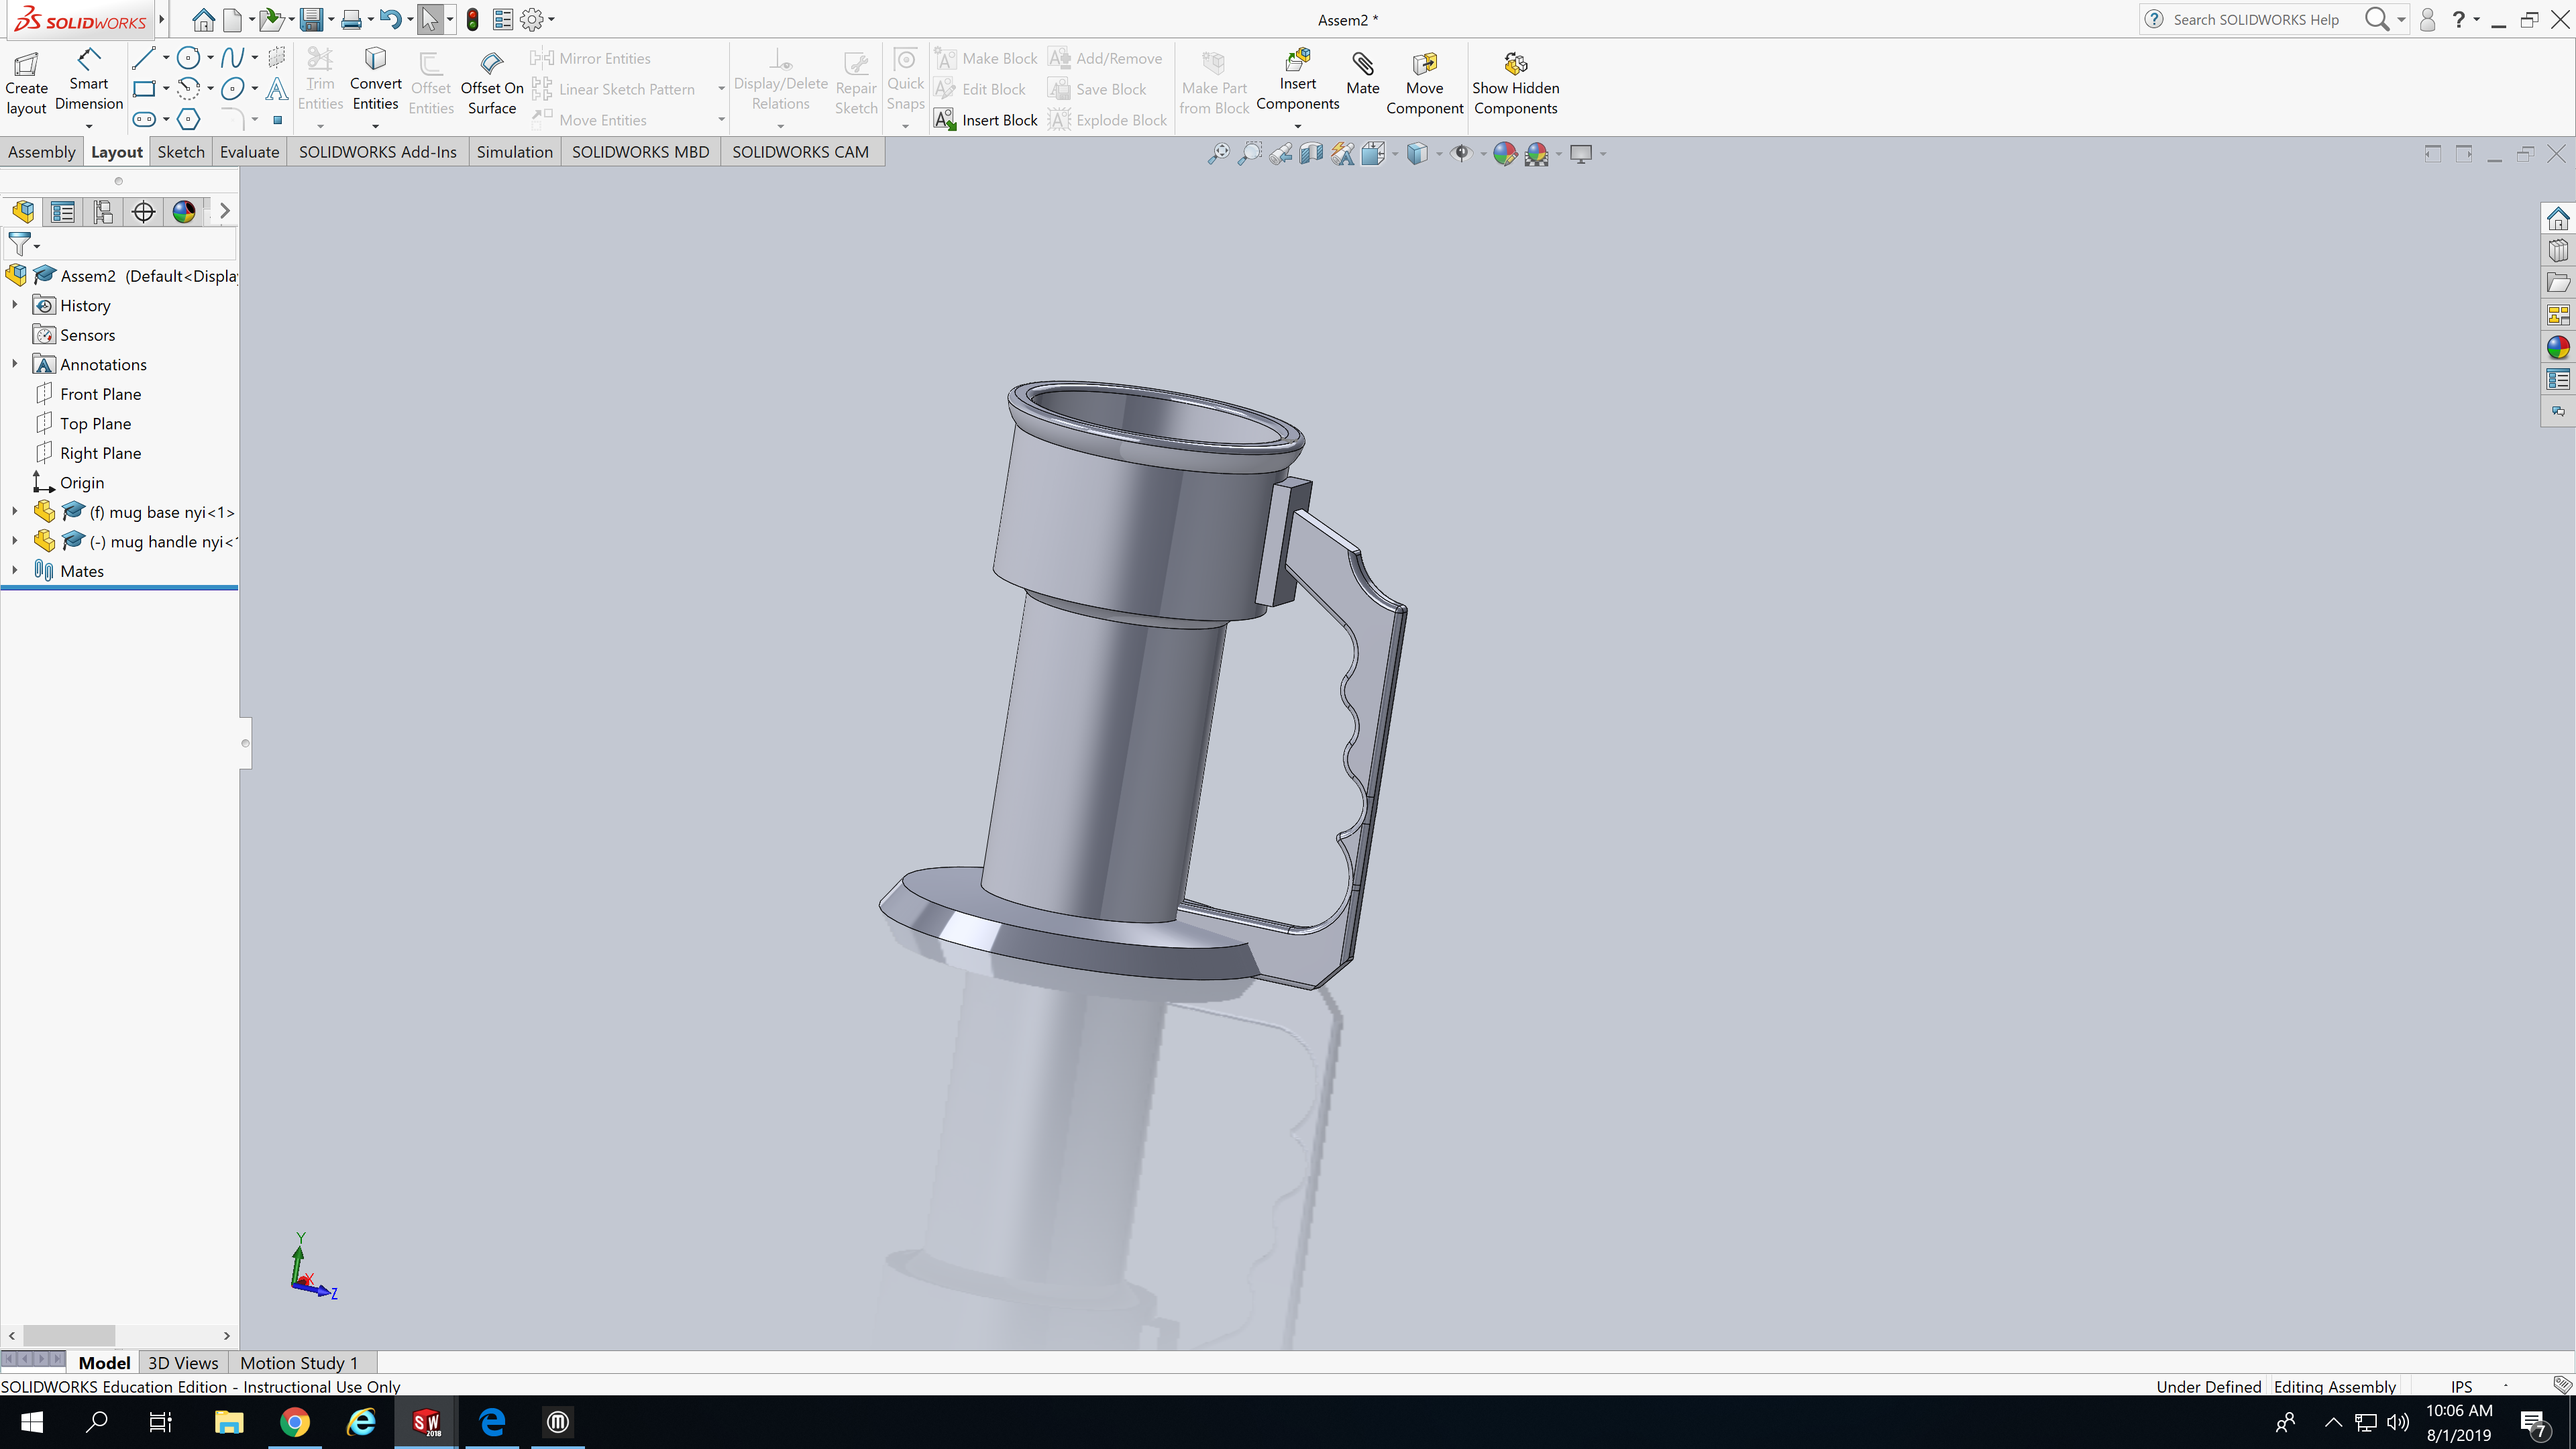Toggle the Hide/Show Items eye icon
Viewport: 2576px width, 1449px height.
coord(1462,154)
